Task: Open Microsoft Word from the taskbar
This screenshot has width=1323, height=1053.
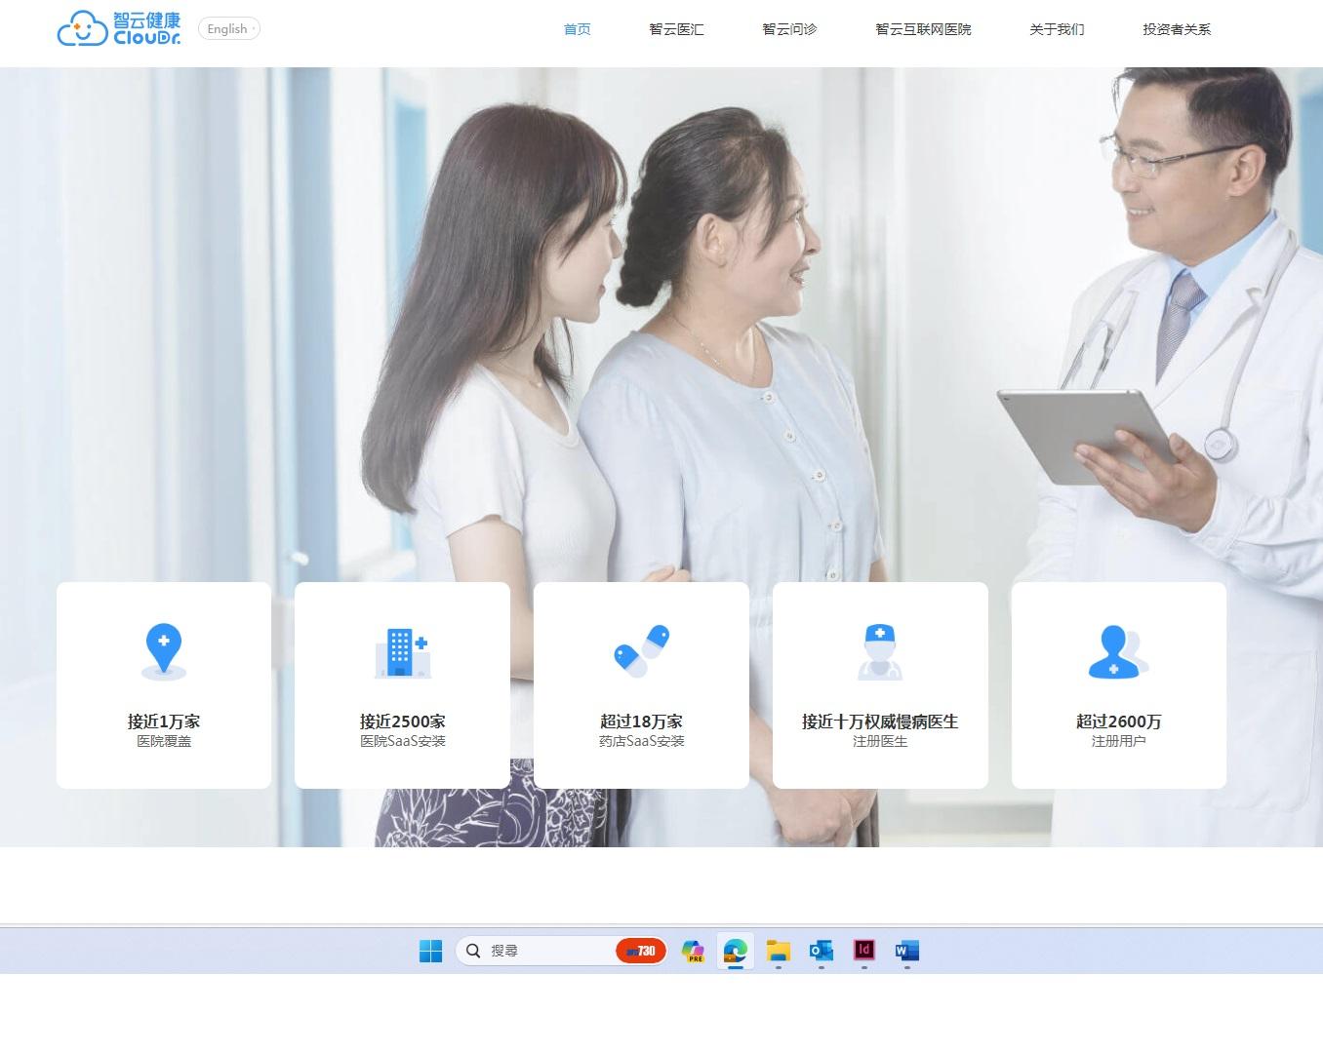Action: [x=906, y=951]
